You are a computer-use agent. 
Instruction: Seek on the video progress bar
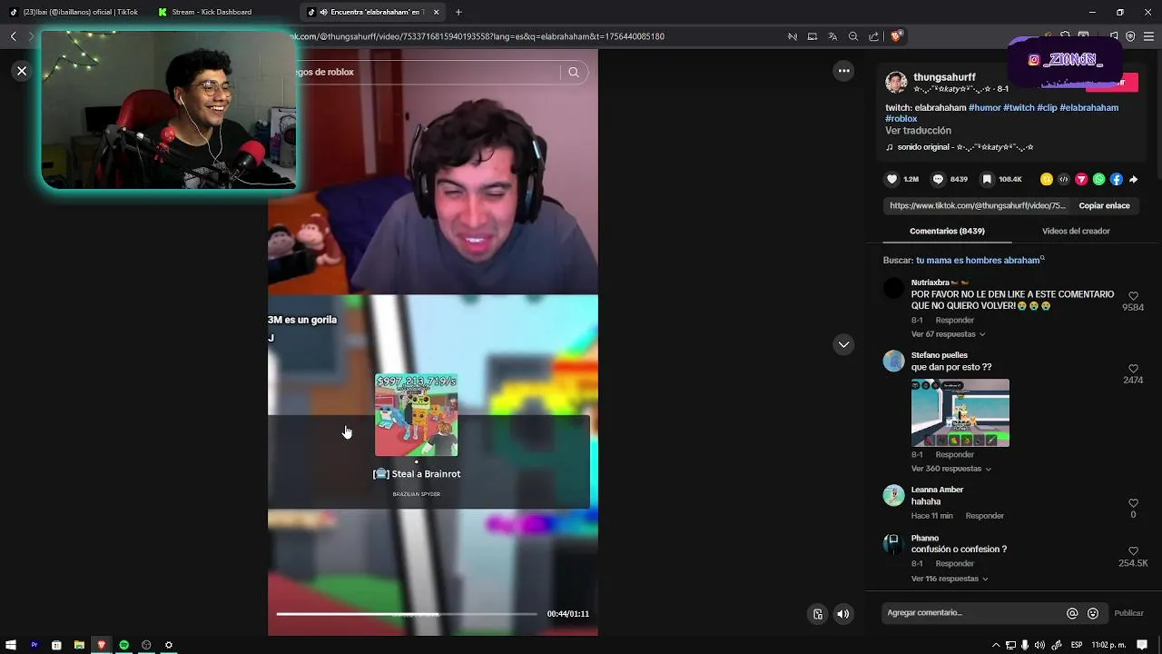pyautogui.click(x=407, y=614)
